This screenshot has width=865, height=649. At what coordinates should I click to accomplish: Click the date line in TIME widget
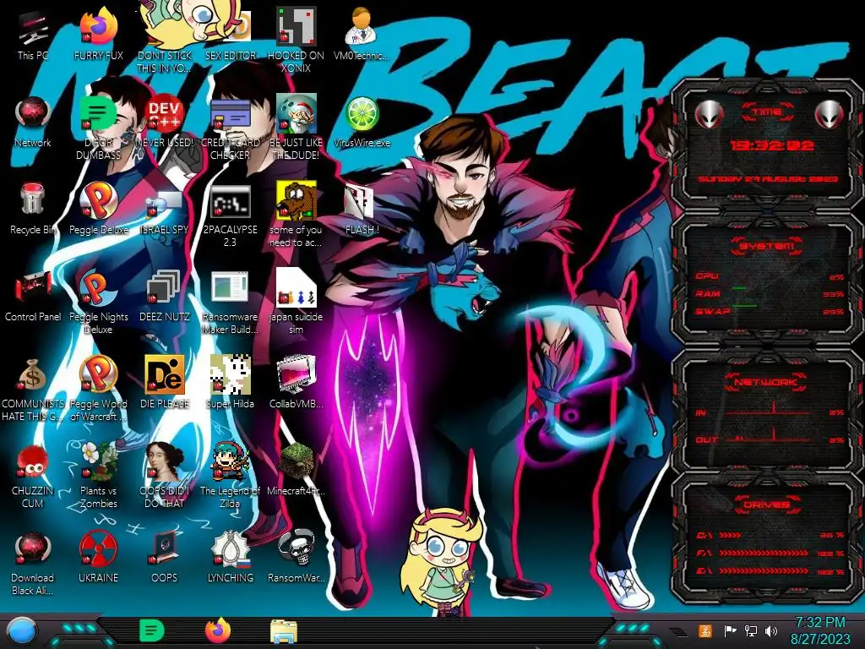coord(768,179)
